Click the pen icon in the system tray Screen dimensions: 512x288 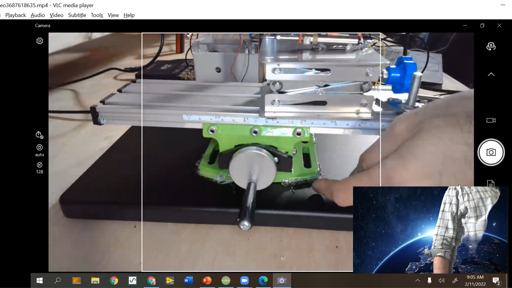point(455,281)
